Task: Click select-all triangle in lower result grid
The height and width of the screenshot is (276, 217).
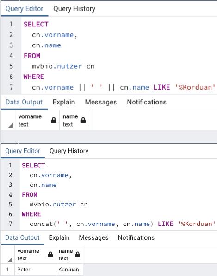Action: point(10,259)
